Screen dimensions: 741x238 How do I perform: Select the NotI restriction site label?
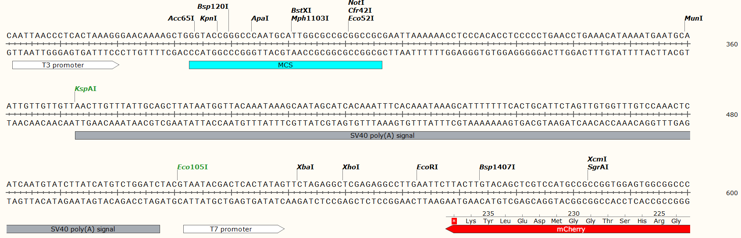coord(356,3)
